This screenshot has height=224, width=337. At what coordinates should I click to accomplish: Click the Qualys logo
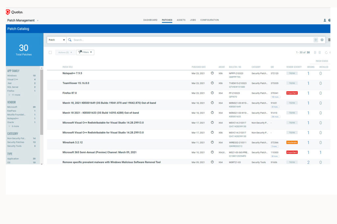(x=14, y=12)
